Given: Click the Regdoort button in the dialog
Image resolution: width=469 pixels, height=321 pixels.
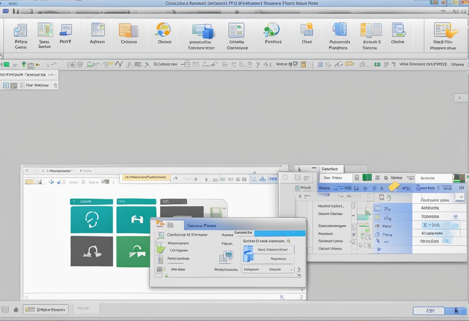Looking at the screenshot, I should (x=278, y=259).
